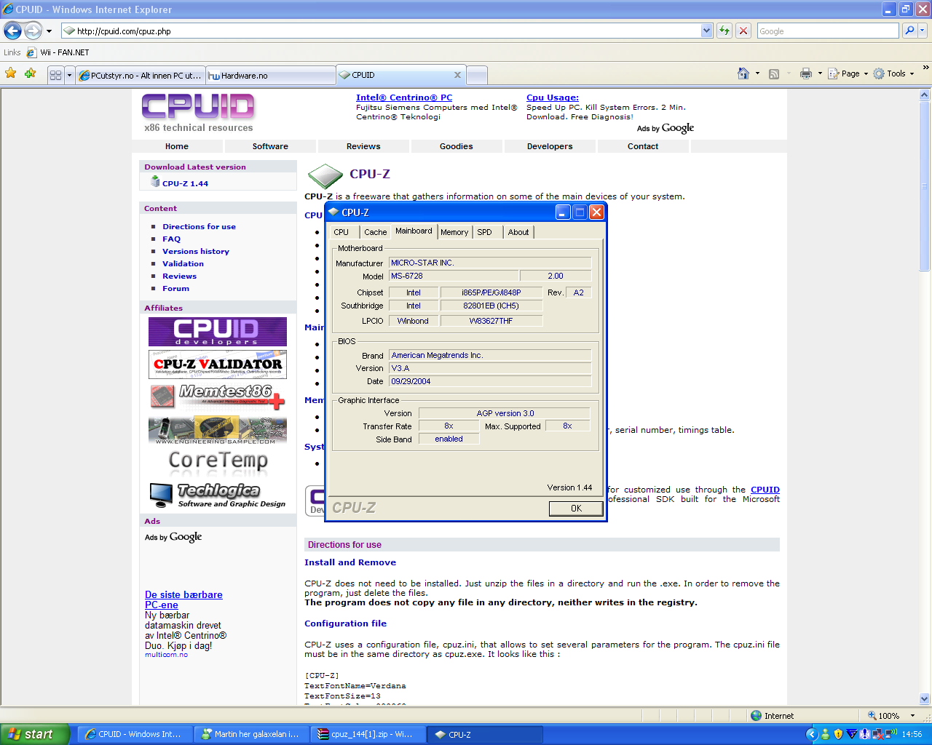Click the Techlogica banner
Screen dimensions: 932x745
click(x=218, y=495)
